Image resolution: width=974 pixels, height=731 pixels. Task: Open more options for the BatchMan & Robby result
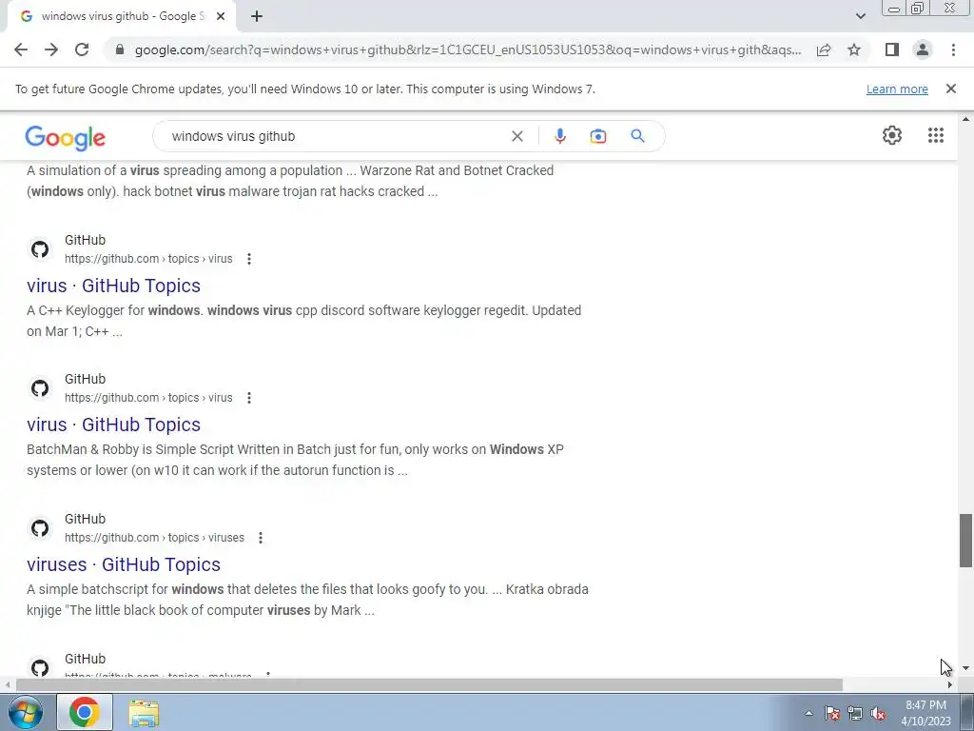[249, 398]
